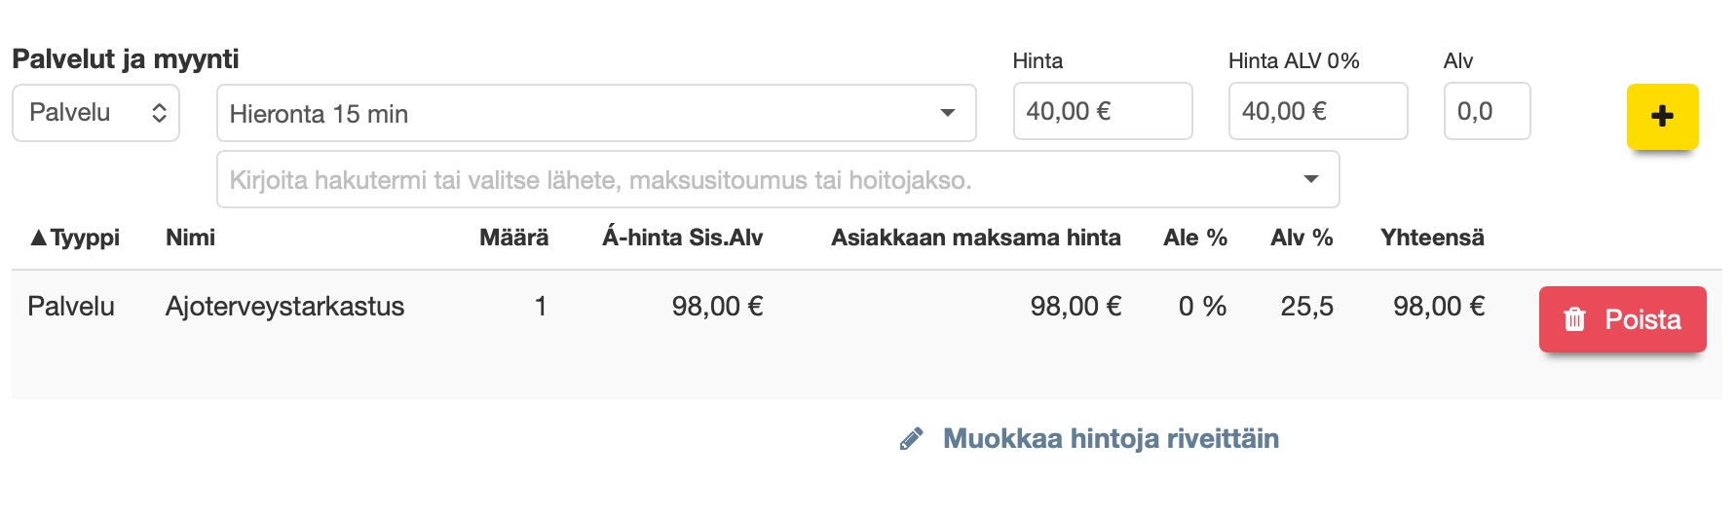Viewport: 1736px width, 516px height.
Task: Select the Ajoterveystarkastus row name
Action: (284, 307)
